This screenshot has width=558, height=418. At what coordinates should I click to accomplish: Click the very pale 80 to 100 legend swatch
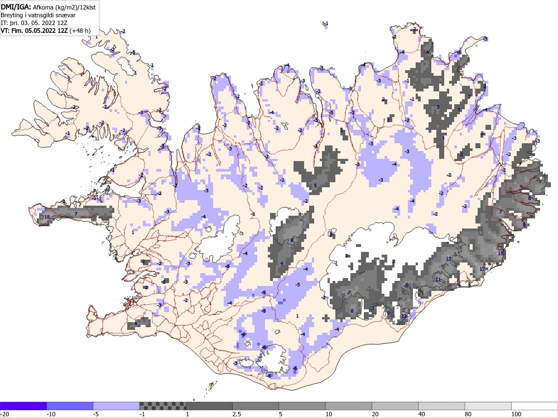(488, 406)
